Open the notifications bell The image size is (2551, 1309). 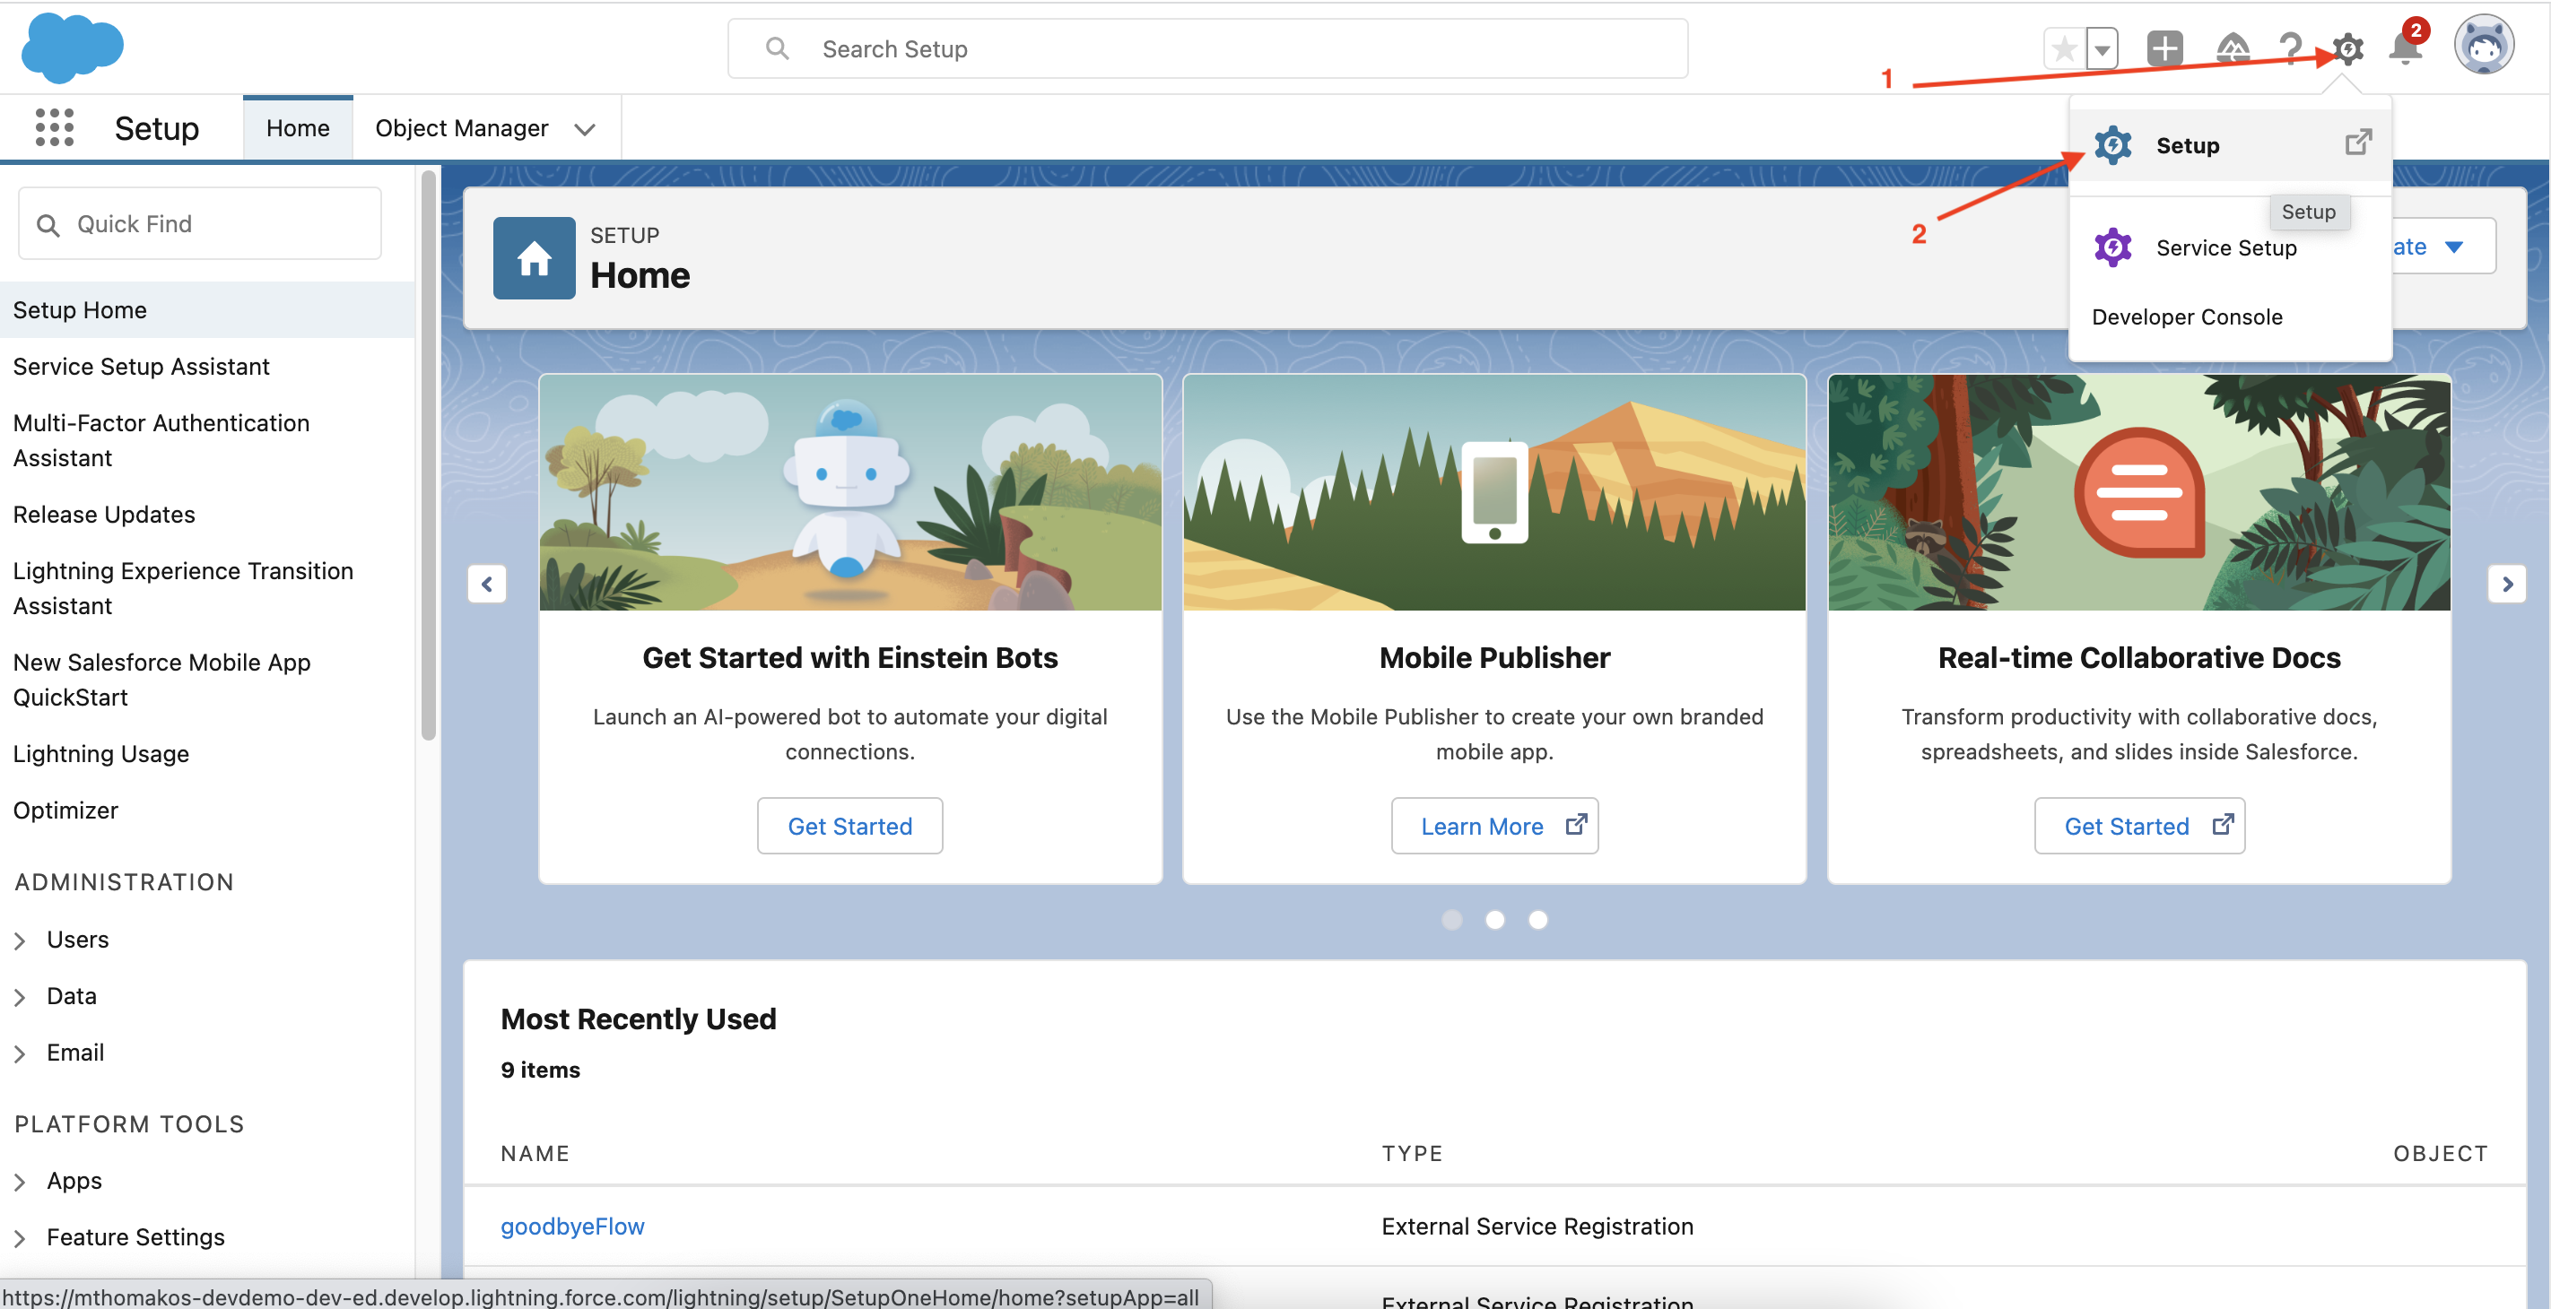(x=2405, y=48)
